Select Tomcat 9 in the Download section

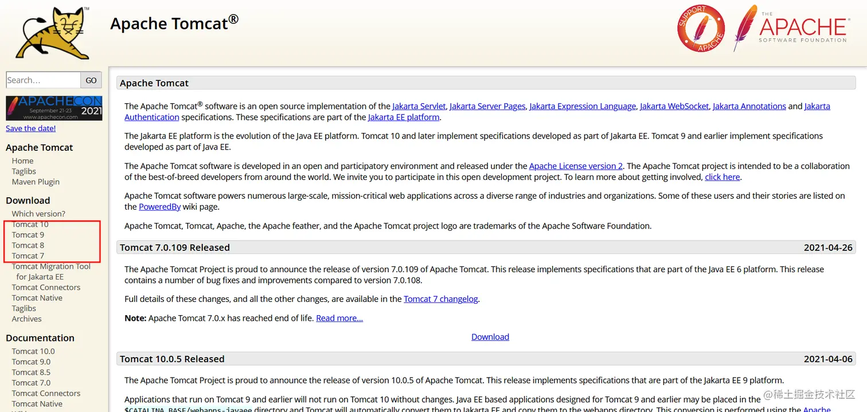tap(28, 235)
